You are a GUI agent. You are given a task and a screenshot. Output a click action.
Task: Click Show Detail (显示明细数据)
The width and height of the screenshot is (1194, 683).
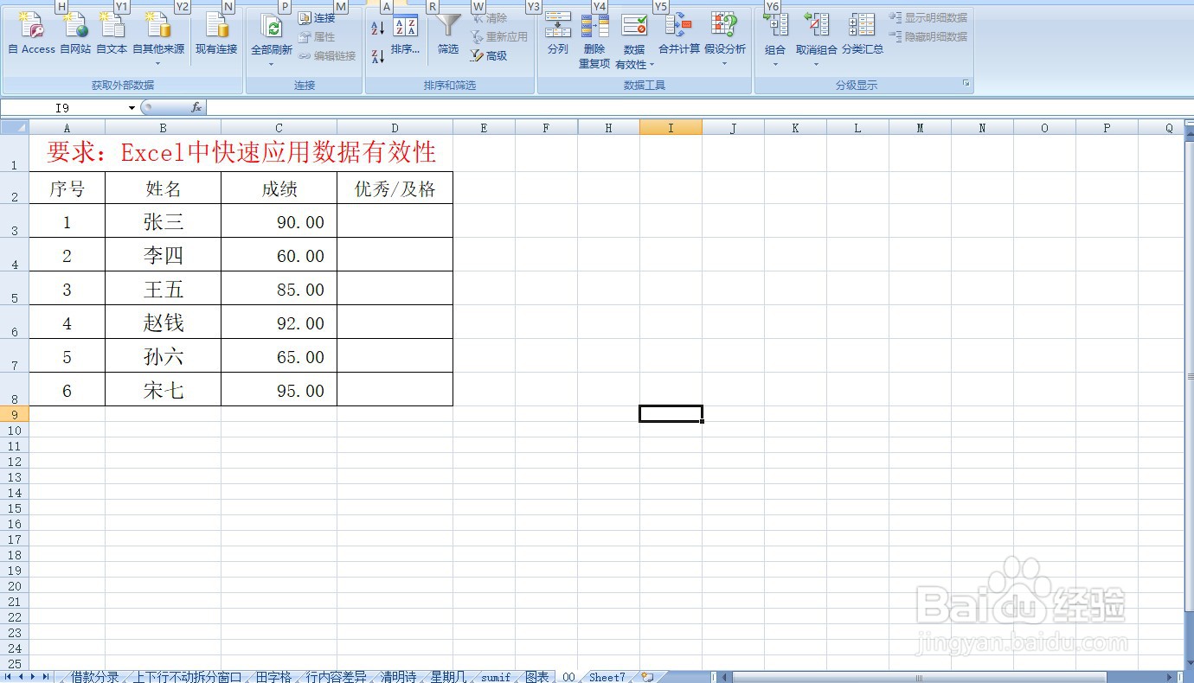click(928, 18)
